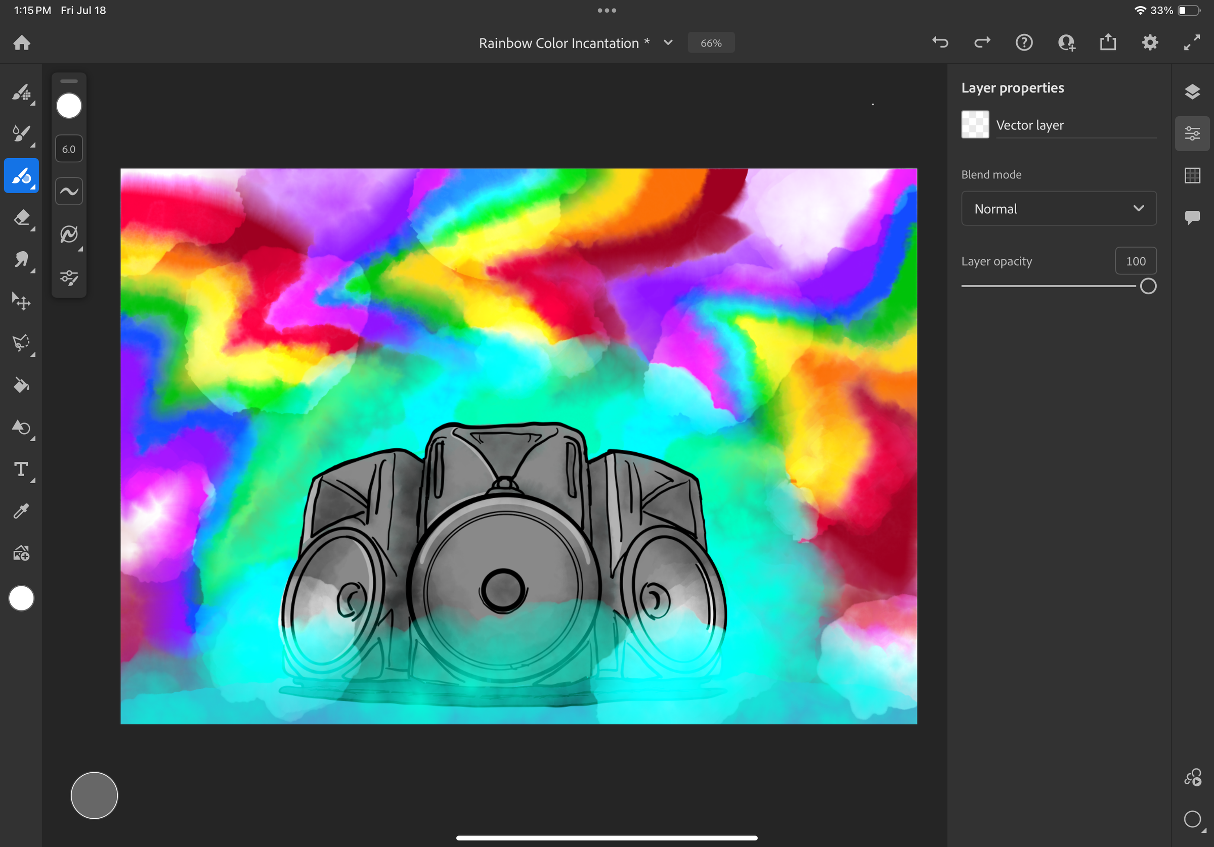Edit the Layer opacity value 100

tap(1136, 261)
